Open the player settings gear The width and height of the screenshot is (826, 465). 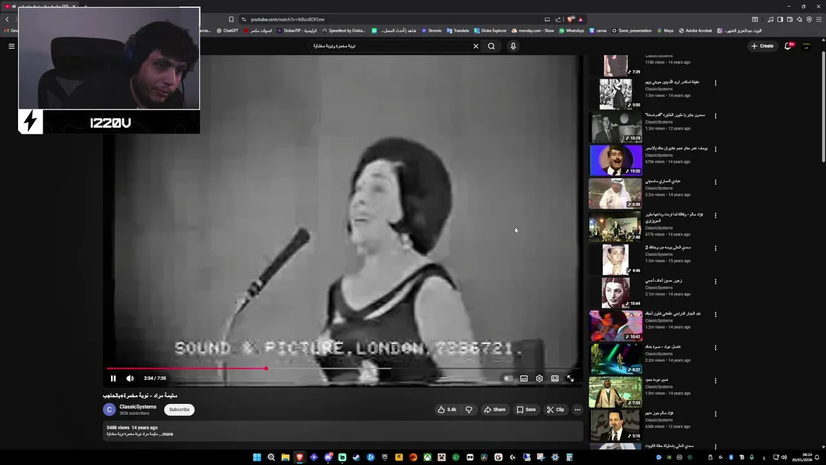(x=539, y=378)
